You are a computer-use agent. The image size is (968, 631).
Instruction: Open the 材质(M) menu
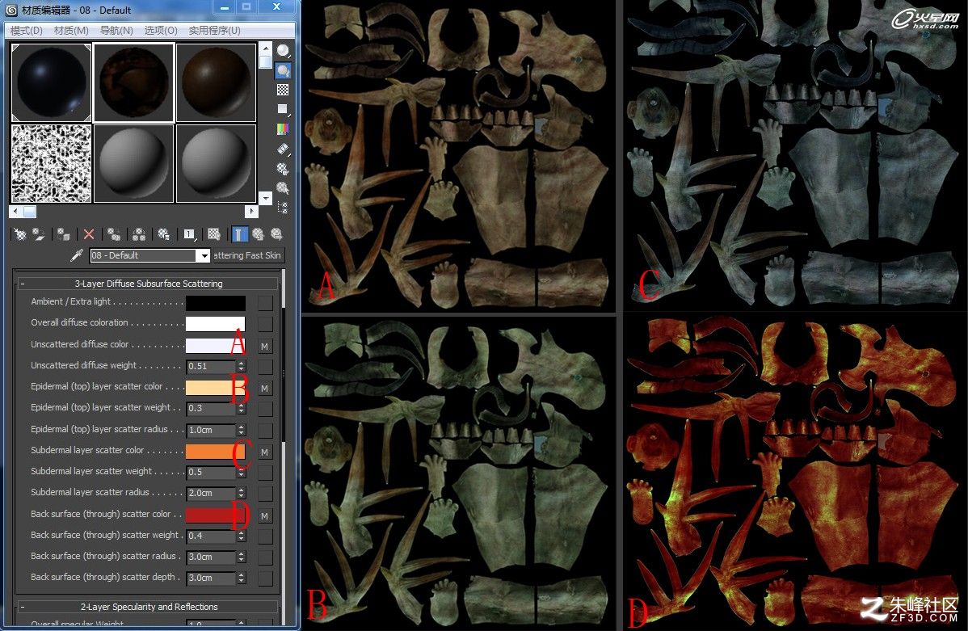[x=71, y=30]
